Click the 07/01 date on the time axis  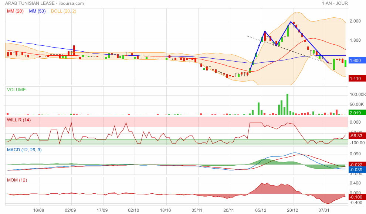tap(324, 210)
